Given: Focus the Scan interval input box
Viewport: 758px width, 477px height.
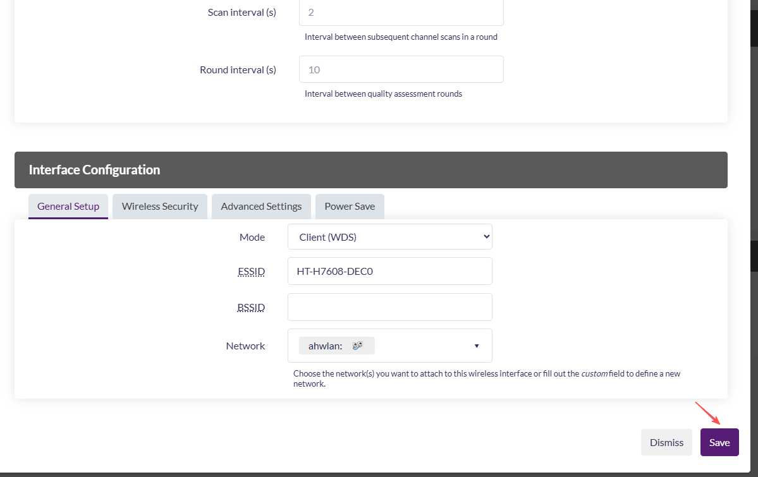Looking at the screenshot, I should [x=401, y=12].
